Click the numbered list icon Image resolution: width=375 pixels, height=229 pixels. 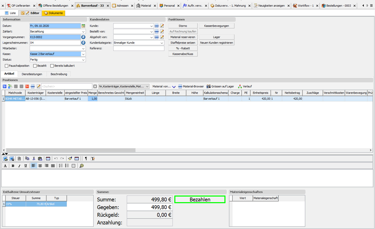[x=61, y=166]
